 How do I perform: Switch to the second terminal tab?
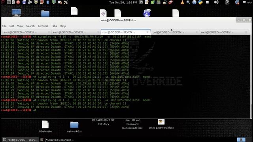[x=76, y=32]
